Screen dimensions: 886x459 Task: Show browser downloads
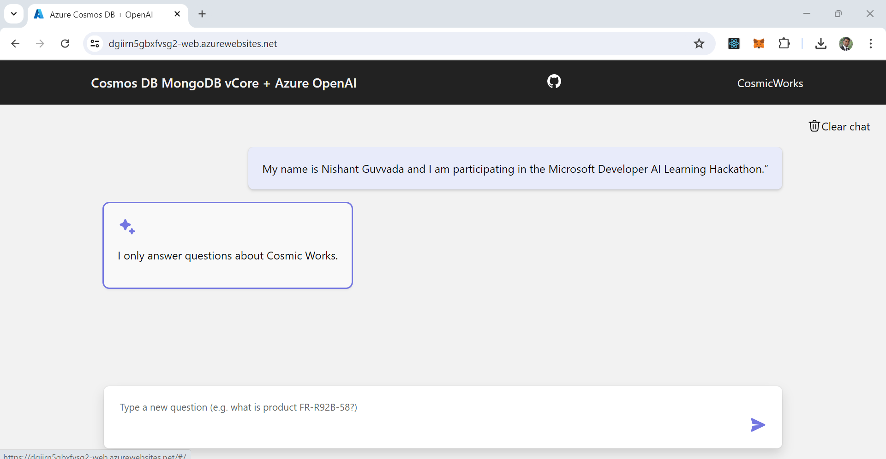tap(821, 44)
